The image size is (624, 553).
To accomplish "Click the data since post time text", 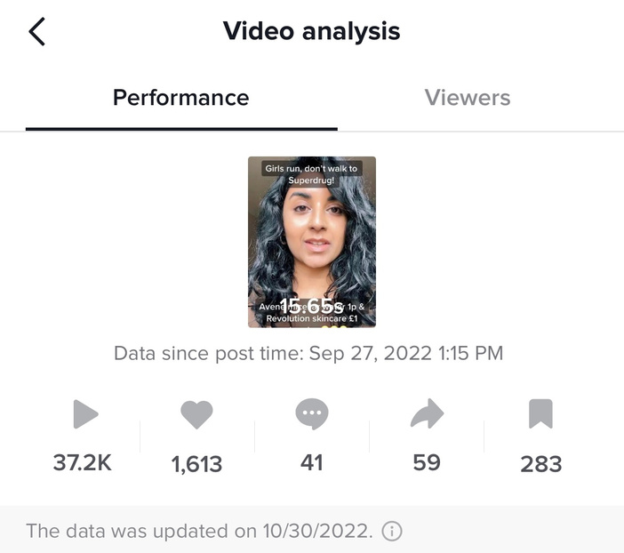I will pos(308,354).
